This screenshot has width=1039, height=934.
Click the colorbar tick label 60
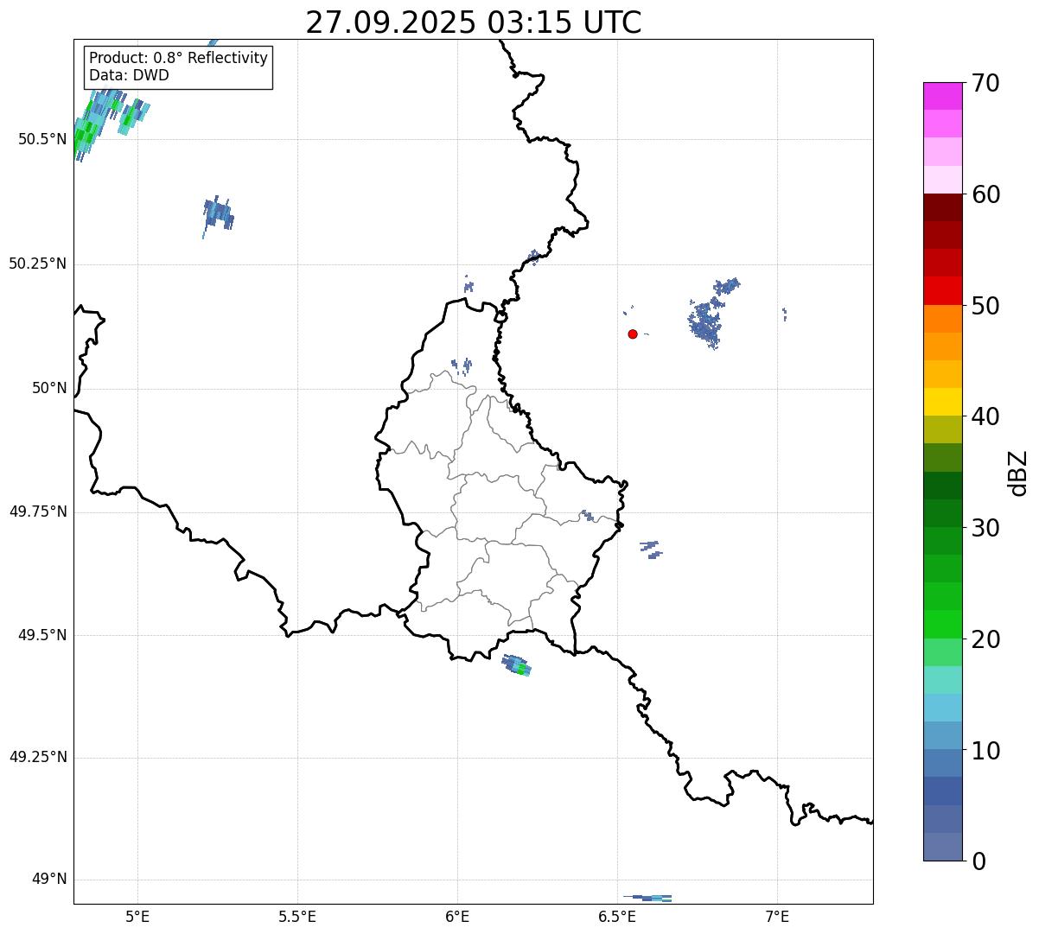(985, 194)
